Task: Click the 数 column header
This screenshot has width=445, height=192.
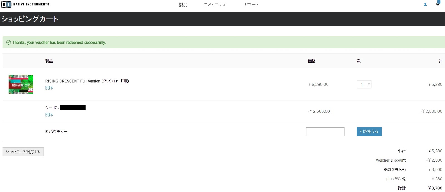Action: (x=359, y=61)
